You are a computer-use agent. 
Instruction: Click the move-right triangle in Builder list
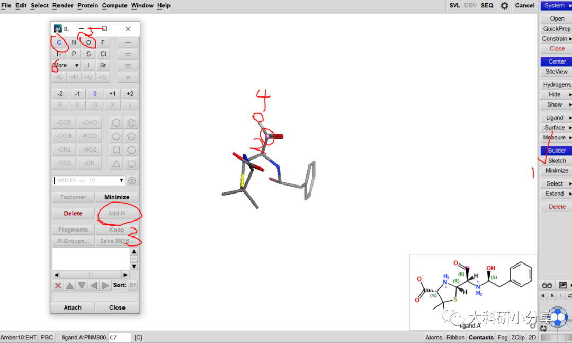[x=105, y=285]
